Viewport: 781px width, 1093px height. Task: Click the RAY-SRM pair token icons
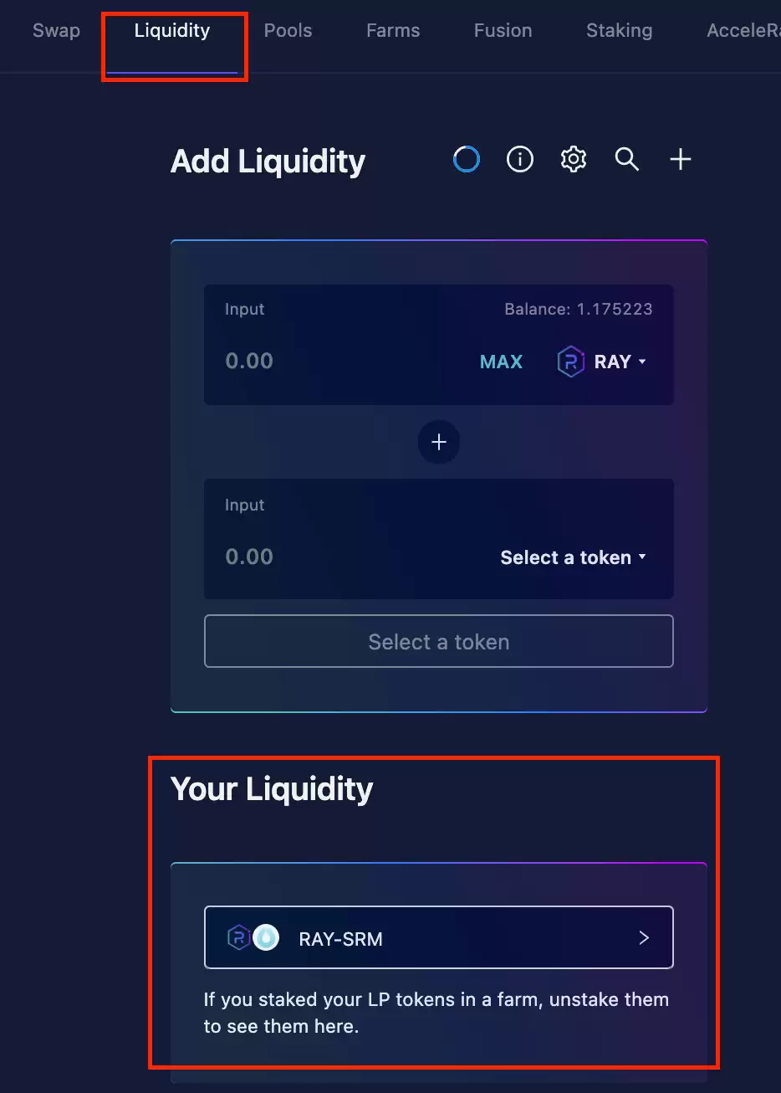pos(253,938)
